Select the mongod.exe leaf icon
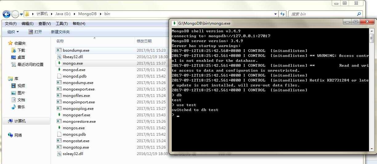 (x=59, y=70)
